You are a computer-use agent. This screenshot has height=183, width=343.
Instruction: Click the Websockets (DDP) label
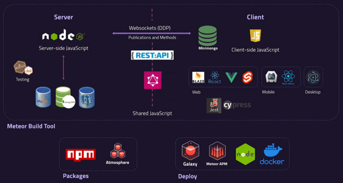coord(150,28)
